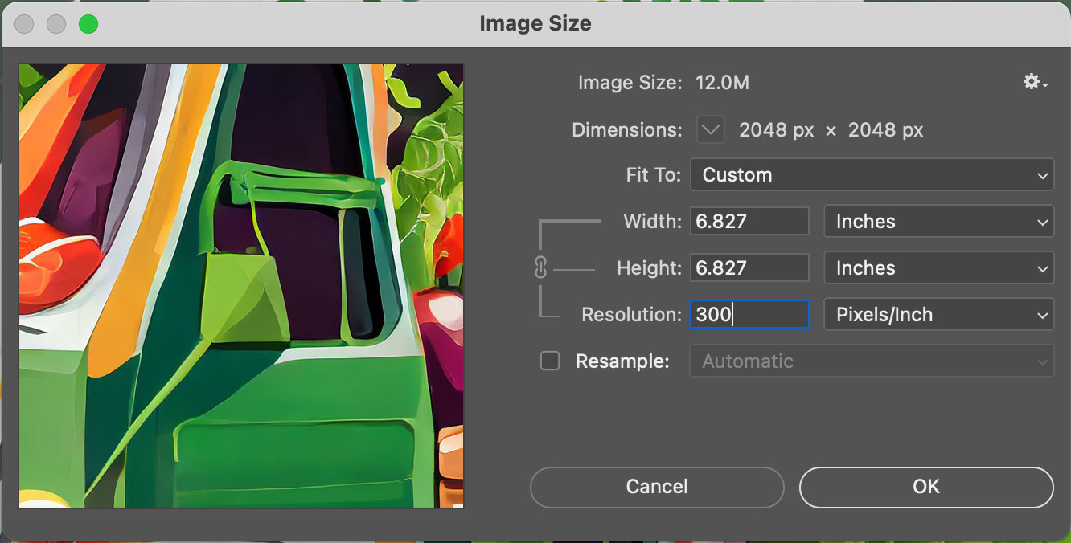Open the Resolution units Pixels/Inch dropdown
Screen dimensions: 1071x543
938,314
